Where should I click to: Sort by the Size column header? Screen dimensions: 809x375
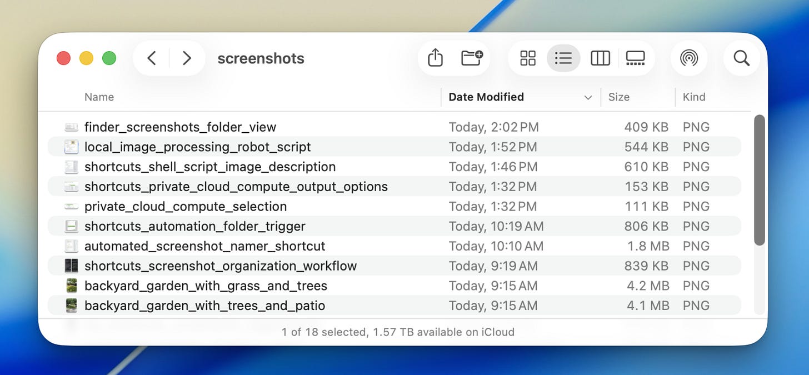pos(618,97)
